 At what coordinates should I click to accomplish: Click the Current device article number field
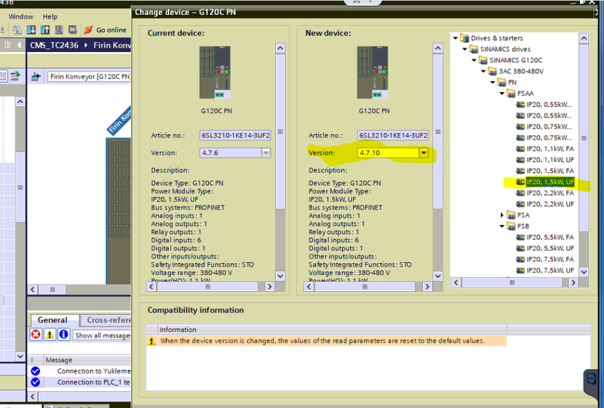[x=235, y=135]
